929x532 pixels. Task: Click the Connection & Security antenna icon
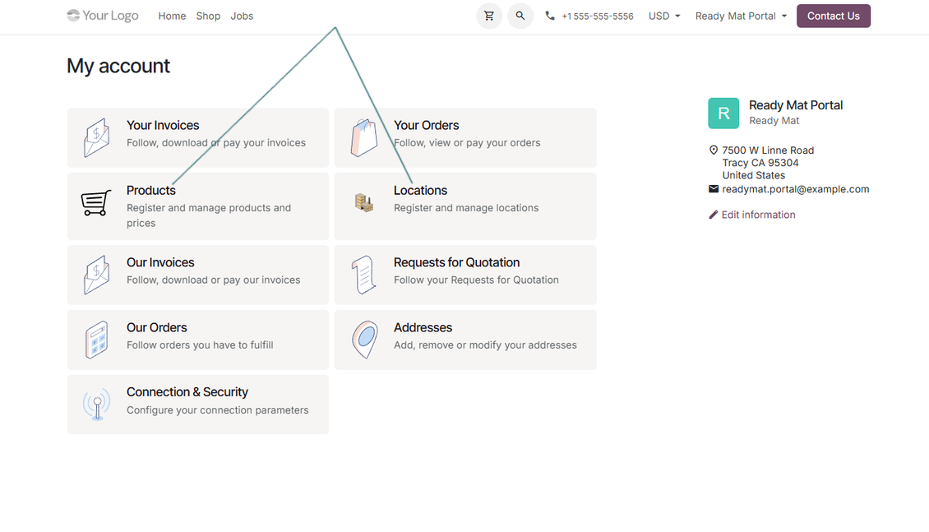coord(96,404)
